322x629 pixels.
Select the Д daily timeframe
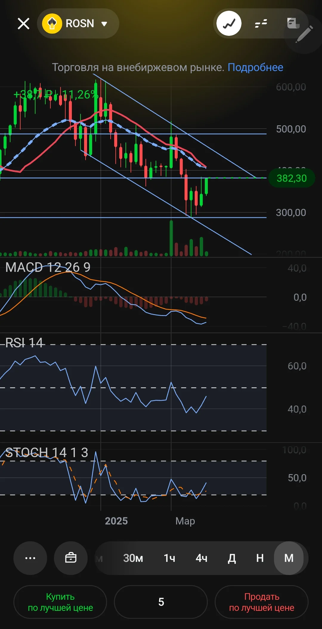point(232,558)
